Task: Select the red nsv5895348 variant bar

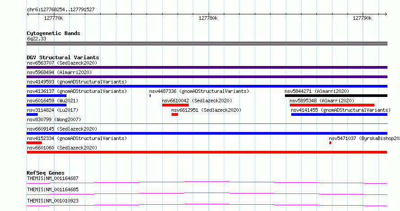Action: click(x=332, y=105)
